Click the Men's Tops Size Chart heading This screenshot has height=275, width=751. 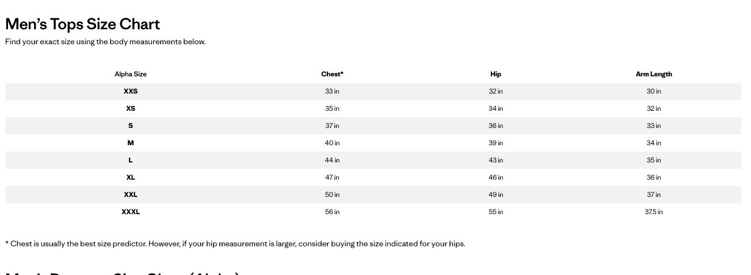[82, 24]
